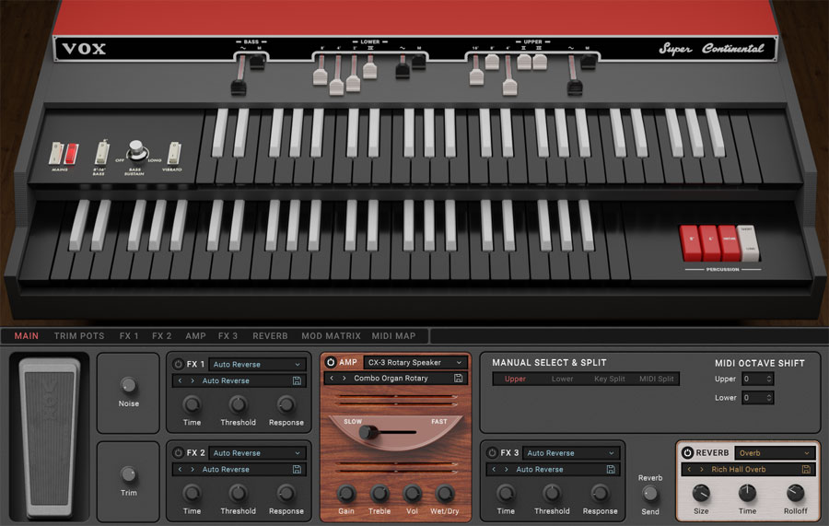
Task: Switch to the REVERB tab
Action: (270, 335)
